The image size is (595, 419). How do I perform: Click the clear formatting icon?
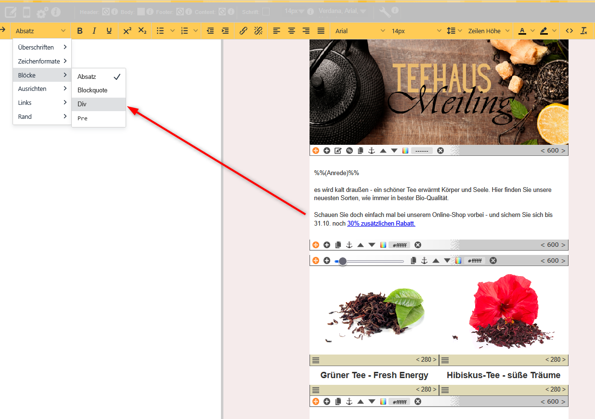pyautogui.click(x=584, y=31)
